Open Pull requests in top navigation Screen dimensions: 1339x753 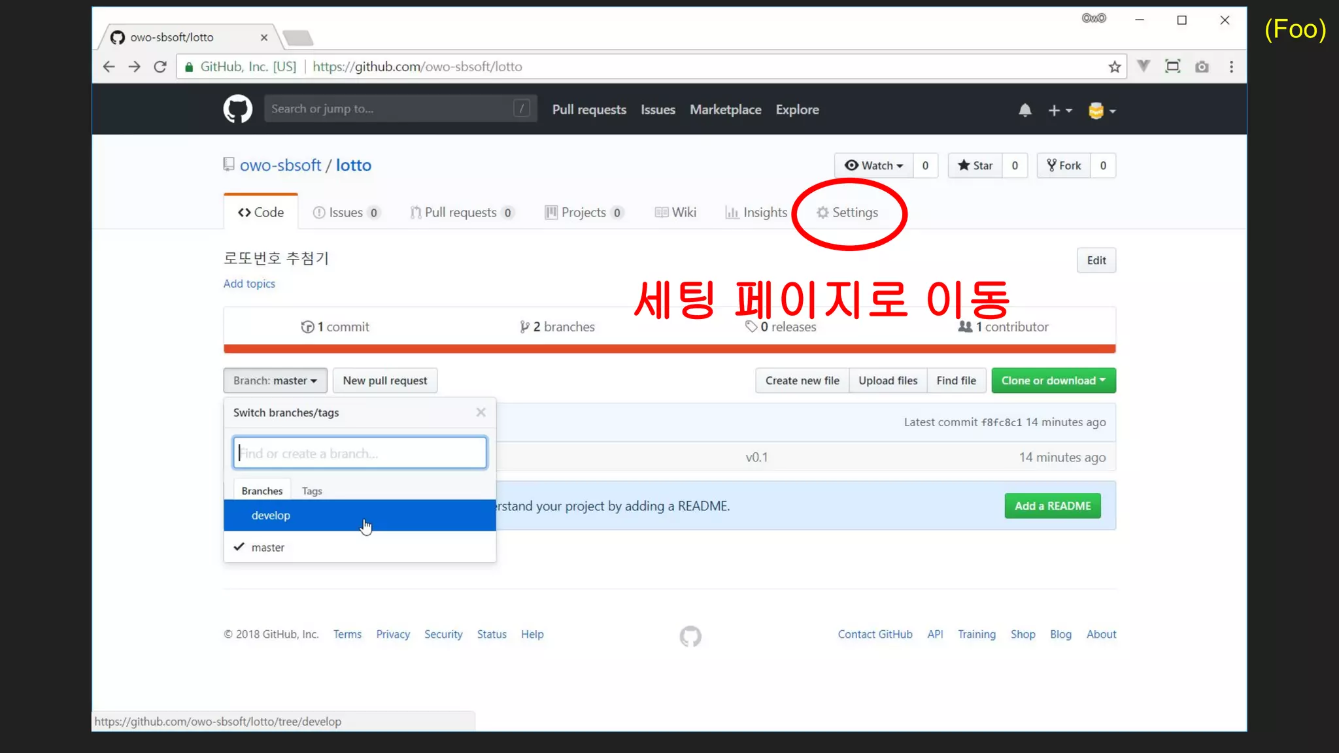(589, 110)
